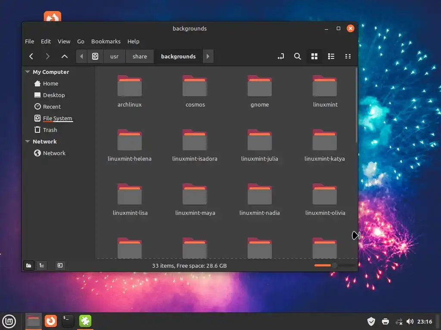Select the linuxmint-olivia folder

(325, 199)
